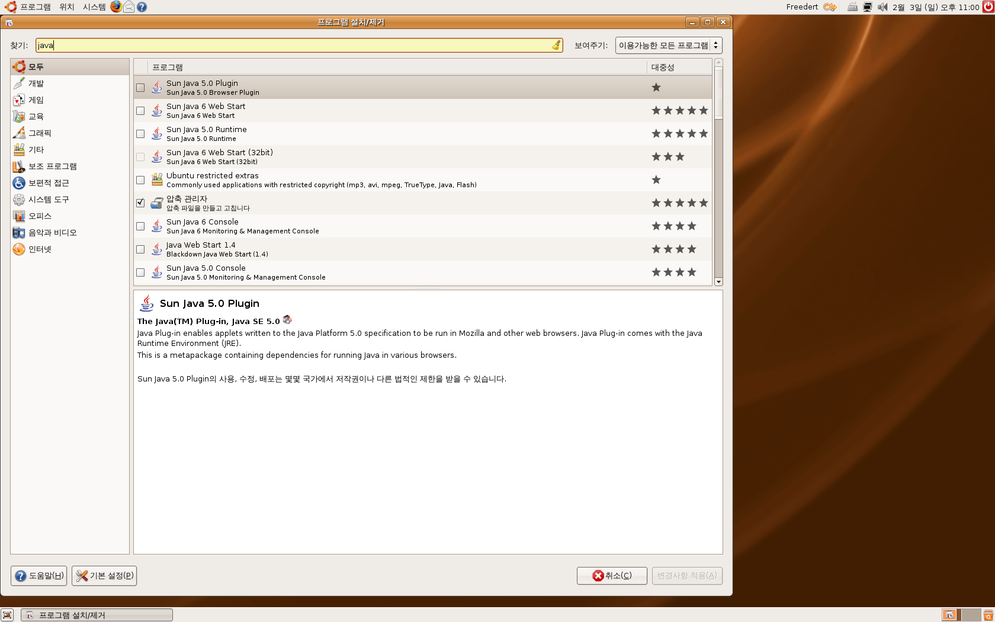Click the program list scrollbar thumb
995x622 pixels.
(x=718, y=93)
